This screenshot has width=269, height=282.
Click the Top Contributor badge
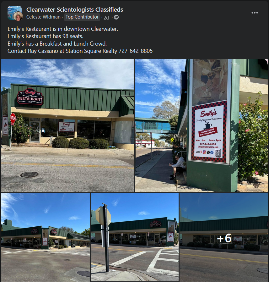82,17
